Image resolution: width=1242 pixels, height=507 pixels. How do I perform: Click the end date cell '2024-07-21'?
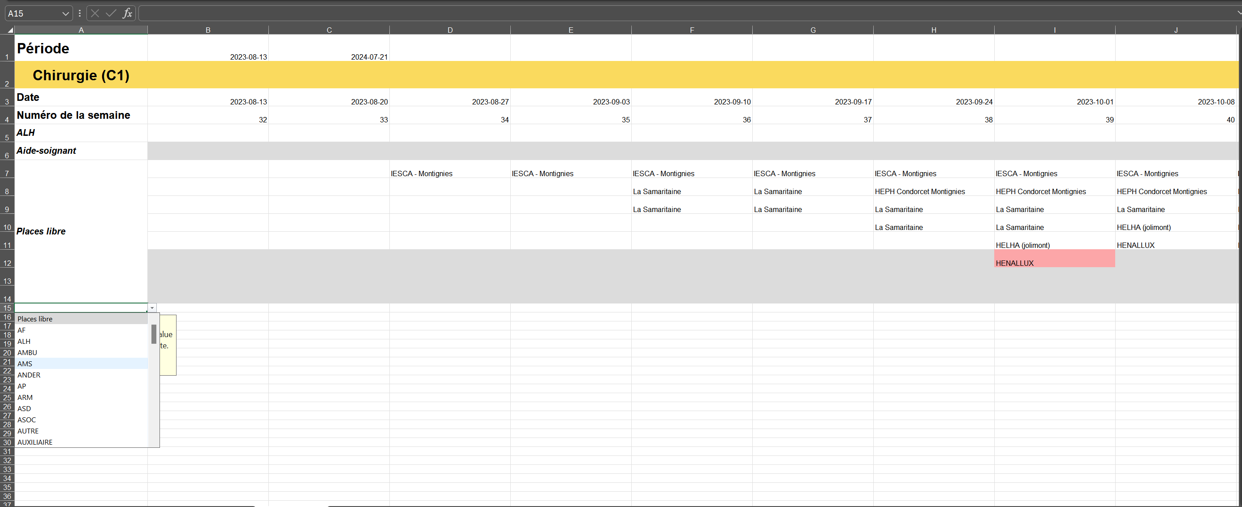329,48
